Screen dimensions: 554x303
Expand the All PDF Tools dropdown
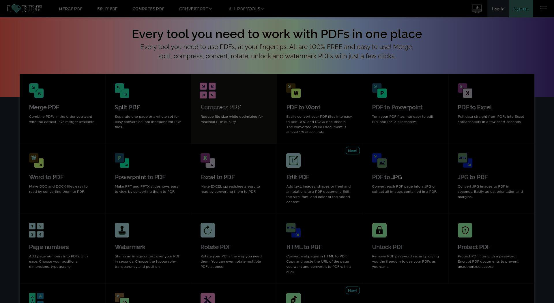tap(246, 9)
